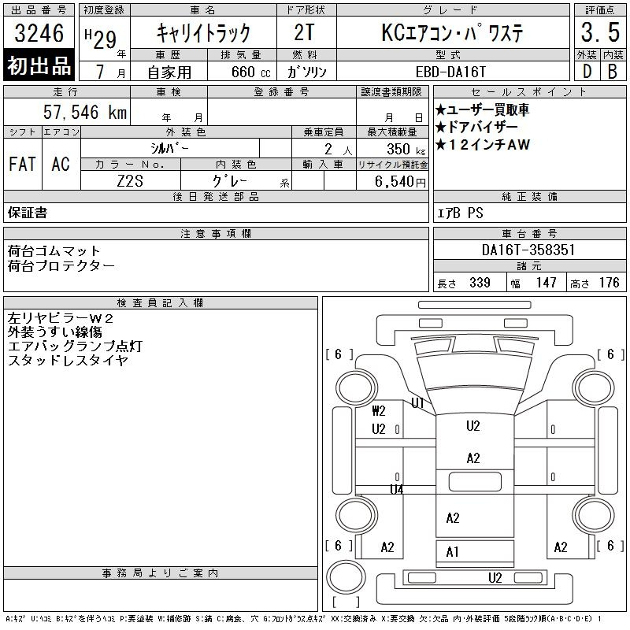Select the "A1" mark on the tailgate
Screen dimensions: 630x630
[x=452, y=552]
